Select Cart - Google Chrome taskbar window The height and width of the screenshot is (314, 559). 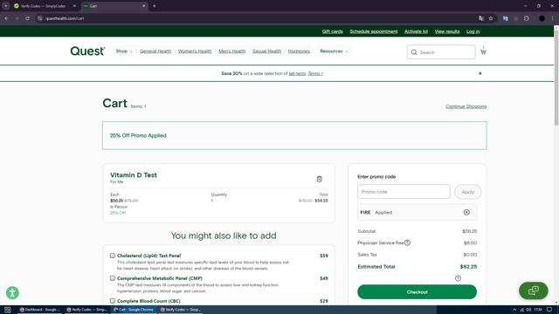(x=134, y=310)
